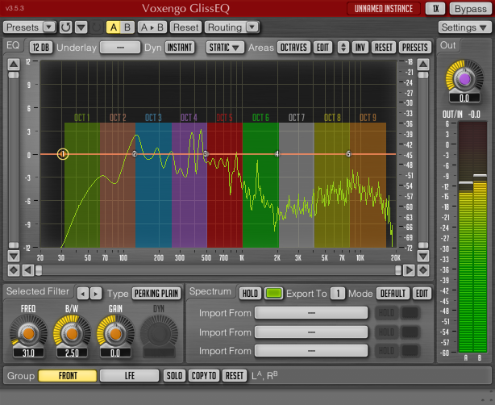Select filter control point 5
Viewport: 495px width, 405px height.
tap(348, 154)
